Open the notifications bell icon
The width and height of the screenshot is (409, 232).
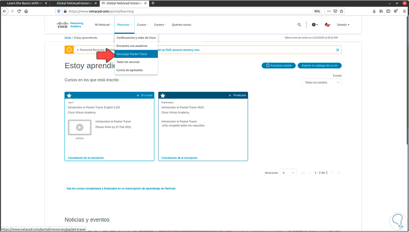pos(327,25)
